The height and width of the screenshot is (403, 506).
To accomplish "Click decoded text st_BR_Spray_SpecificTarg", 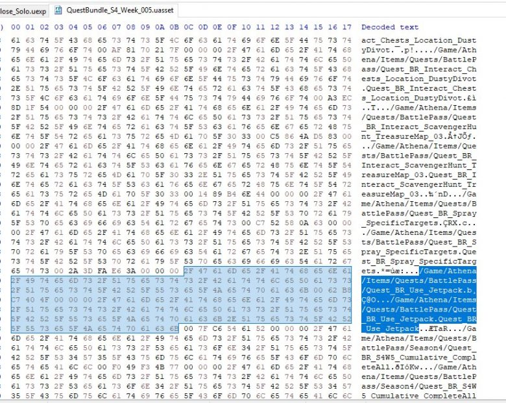I will 419,262.
